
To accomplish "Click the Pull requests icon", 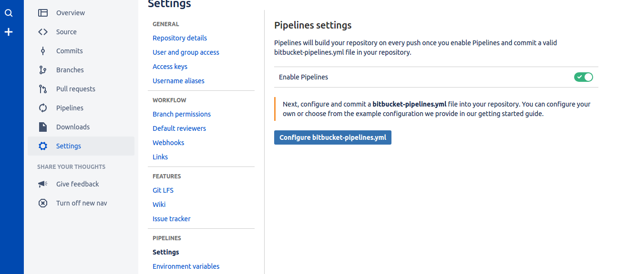I will (43, 89).
